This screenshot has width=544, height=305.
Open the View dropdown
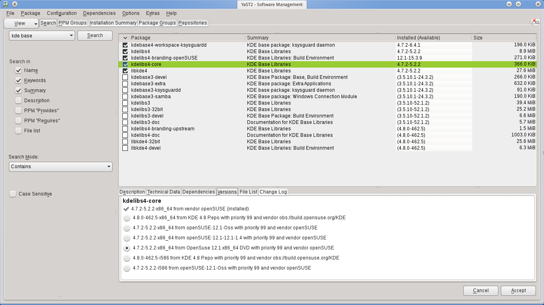(21, 23)
